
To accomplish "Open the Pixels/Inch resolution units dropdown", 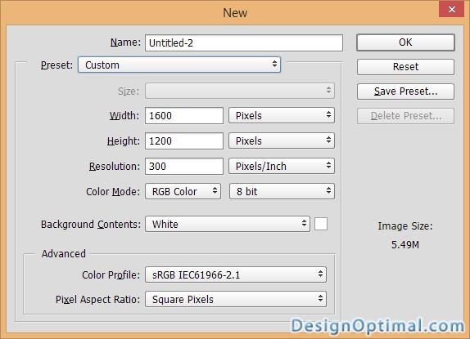I will pos(282,166).
